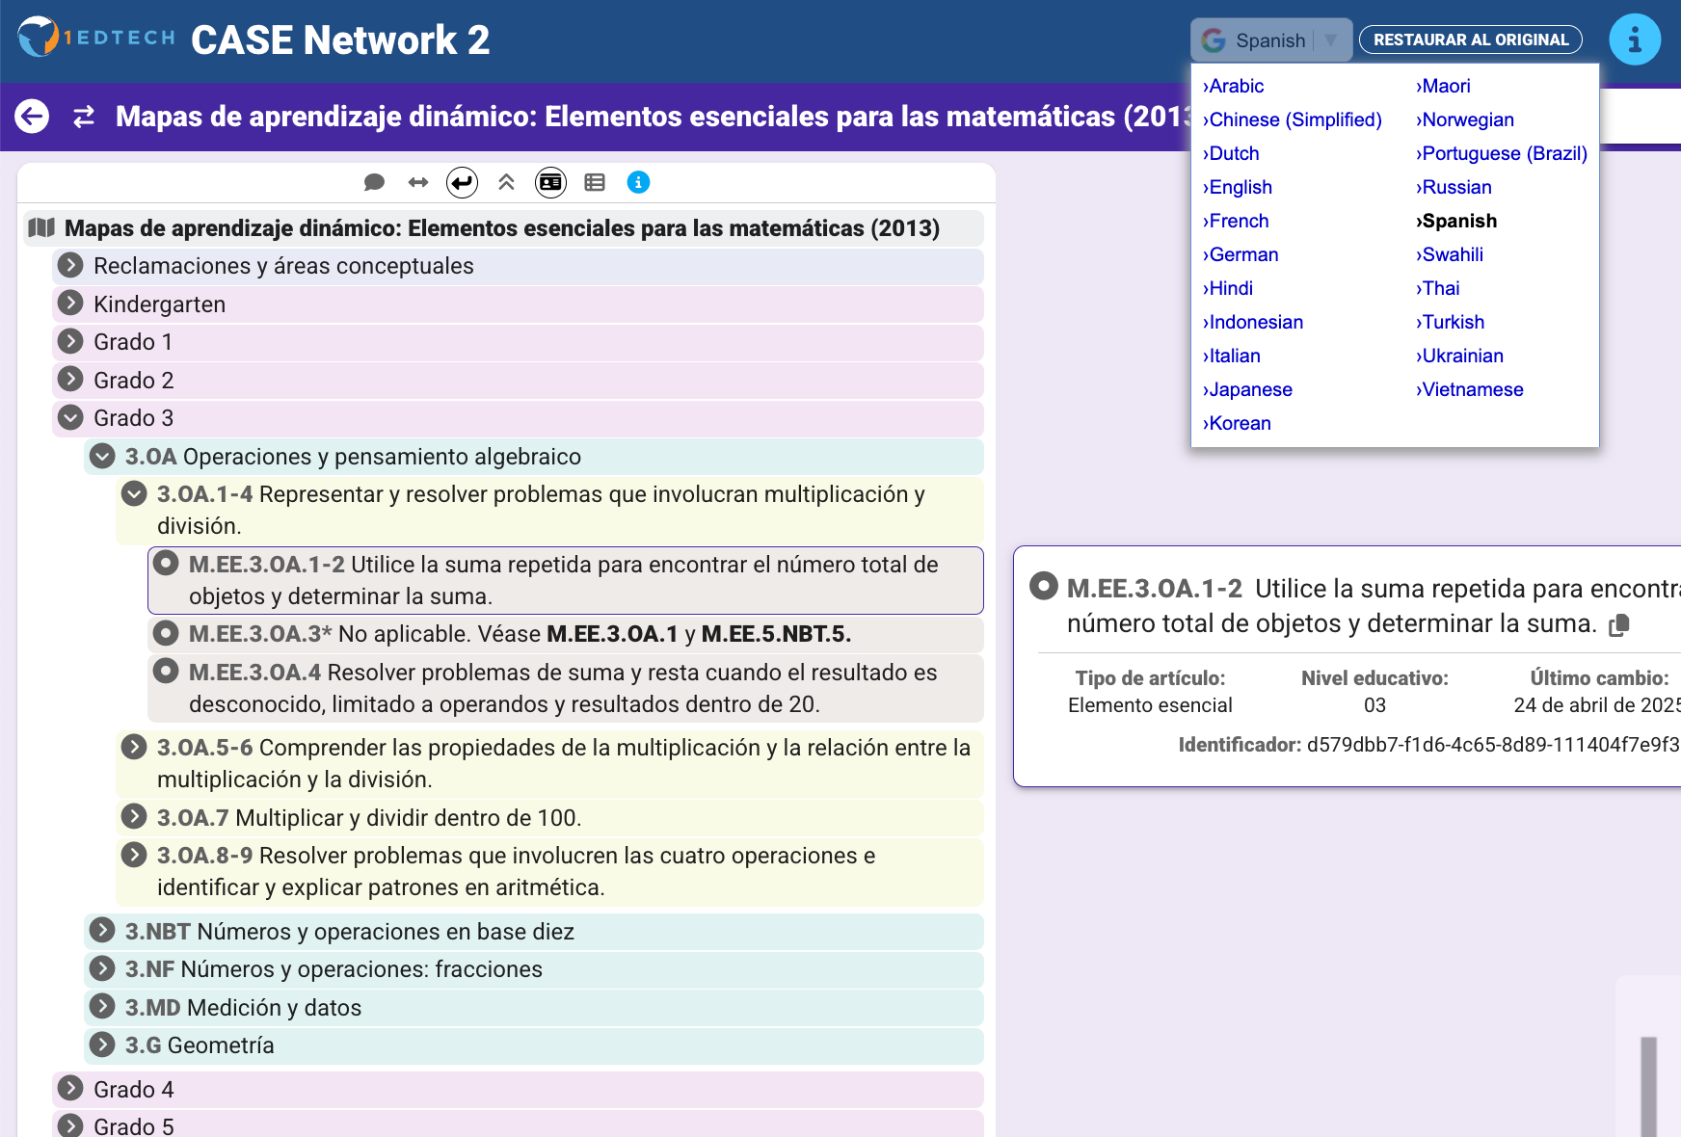The width and height of the screenshot is (1681, 1137).
Task: Switch translation to English
Action: pos(1238,187)
